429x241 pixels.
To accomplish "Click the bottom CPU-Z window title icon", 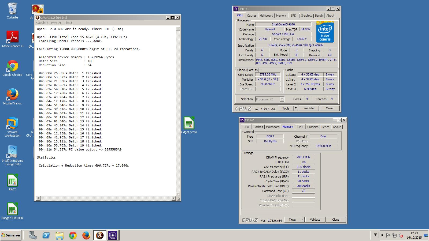I will [242, 120].
